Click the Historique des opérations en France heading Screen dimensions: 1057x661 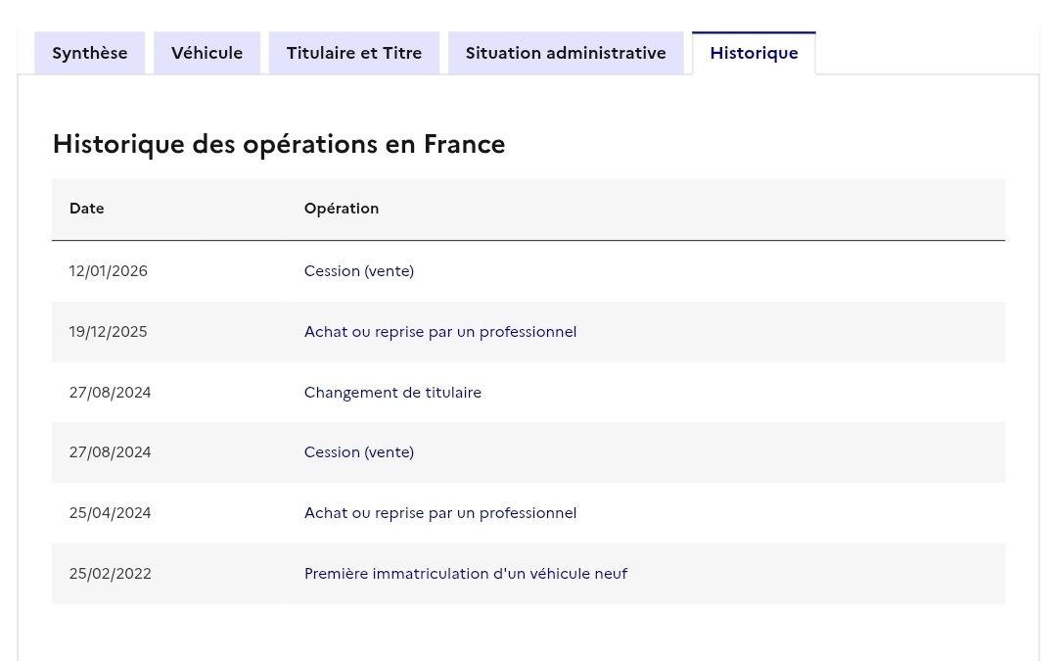(279, 144)
